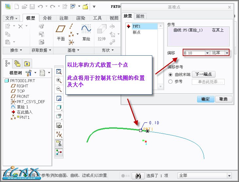Toggle datum display filters icon
The height and width of the screenshot is (182, 239).
pyautogui.click(x=59, y=135)
